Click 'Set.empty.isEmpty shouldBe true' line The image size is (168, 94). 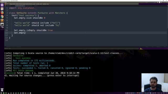pos(33,30)
